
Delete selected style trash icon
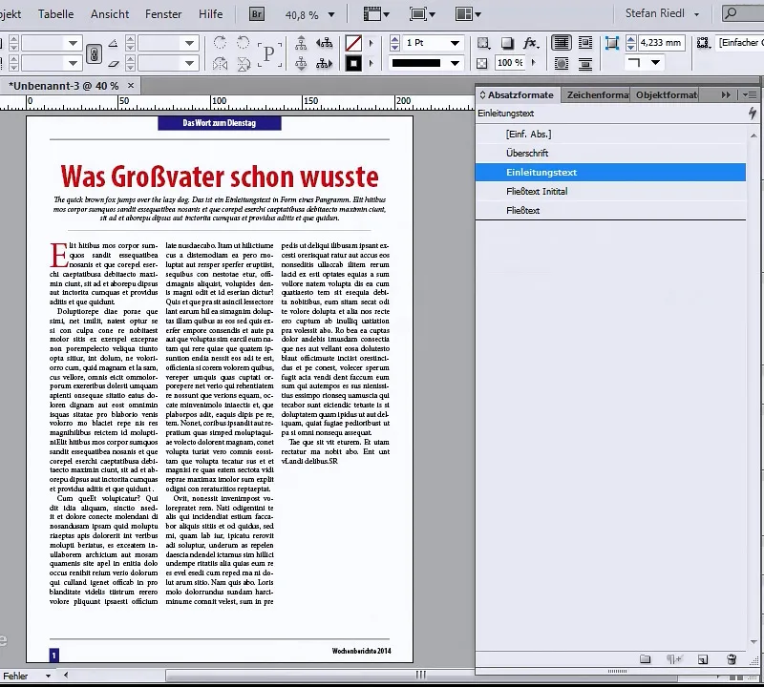click(x=732, y=659)
